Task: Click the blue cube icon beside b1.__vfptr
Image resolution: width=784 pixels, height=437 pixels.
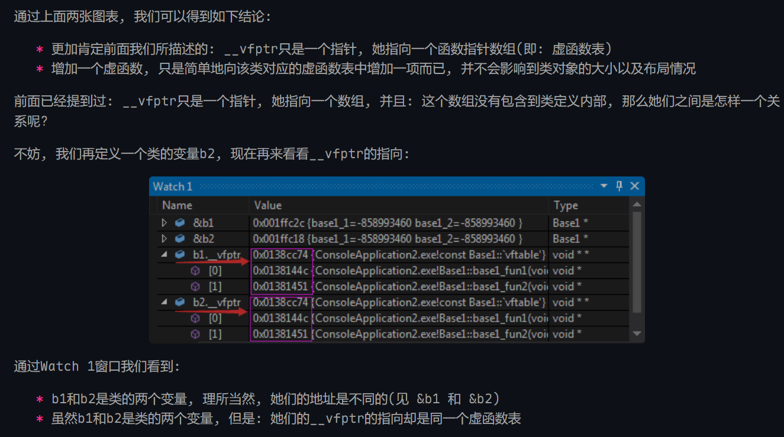Action: [180, 255]
